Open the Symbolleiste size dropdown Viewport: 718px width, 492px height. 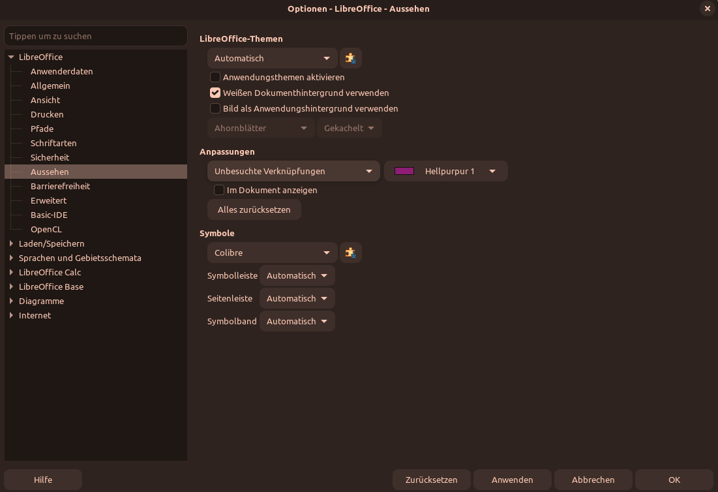pos(297,275)
